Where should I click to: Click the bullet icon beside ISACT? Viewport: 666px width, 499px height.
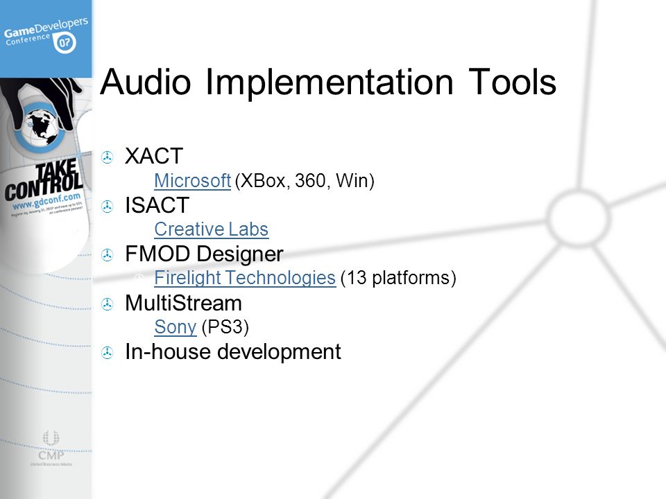pos(107,207)
